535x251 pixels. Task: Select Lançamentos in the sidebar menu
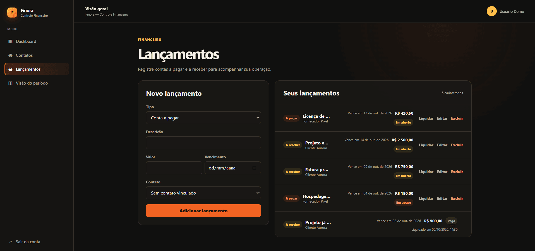(x=37, y=69)
